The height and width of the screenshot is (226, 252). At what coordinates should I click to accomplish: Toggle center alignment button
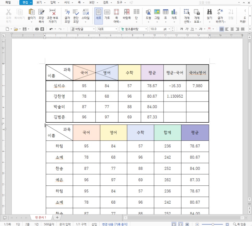coord(232,29)
